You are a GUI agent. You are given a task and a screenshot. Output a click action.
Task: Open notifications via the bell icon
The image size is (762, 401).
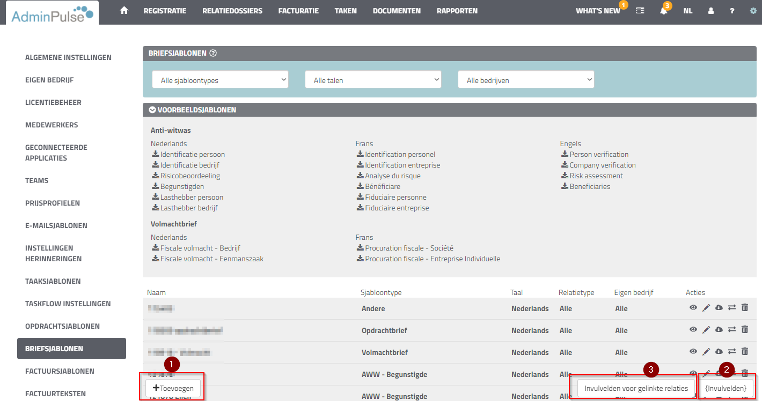click(x=664, y=11)
